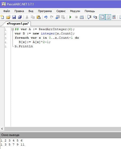Click the Stop program square icon
The image size is (121, 149).
coord(76,17)
